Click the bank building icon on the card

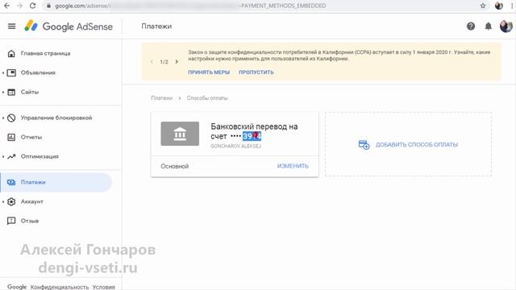(180, 134)
